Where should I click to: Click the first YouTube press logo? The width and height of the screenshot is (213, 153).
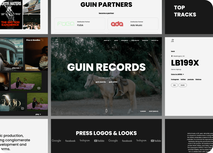click(x=99, y=141)
